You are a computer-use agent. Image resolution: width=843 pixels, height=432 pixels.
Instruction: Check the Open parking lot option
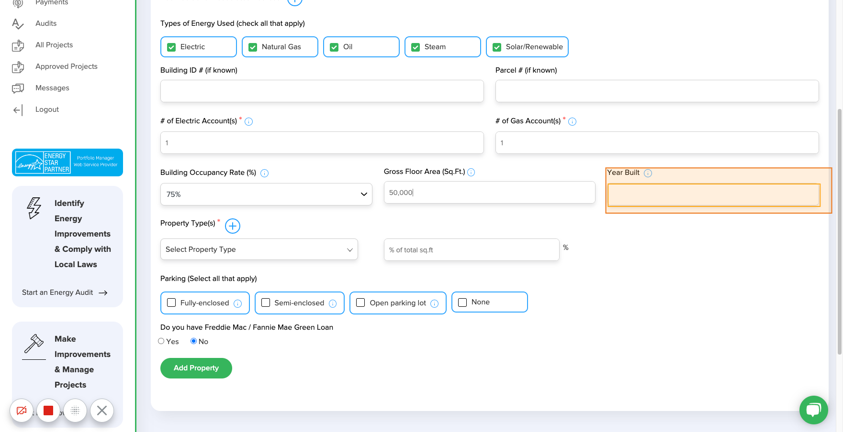360,302
